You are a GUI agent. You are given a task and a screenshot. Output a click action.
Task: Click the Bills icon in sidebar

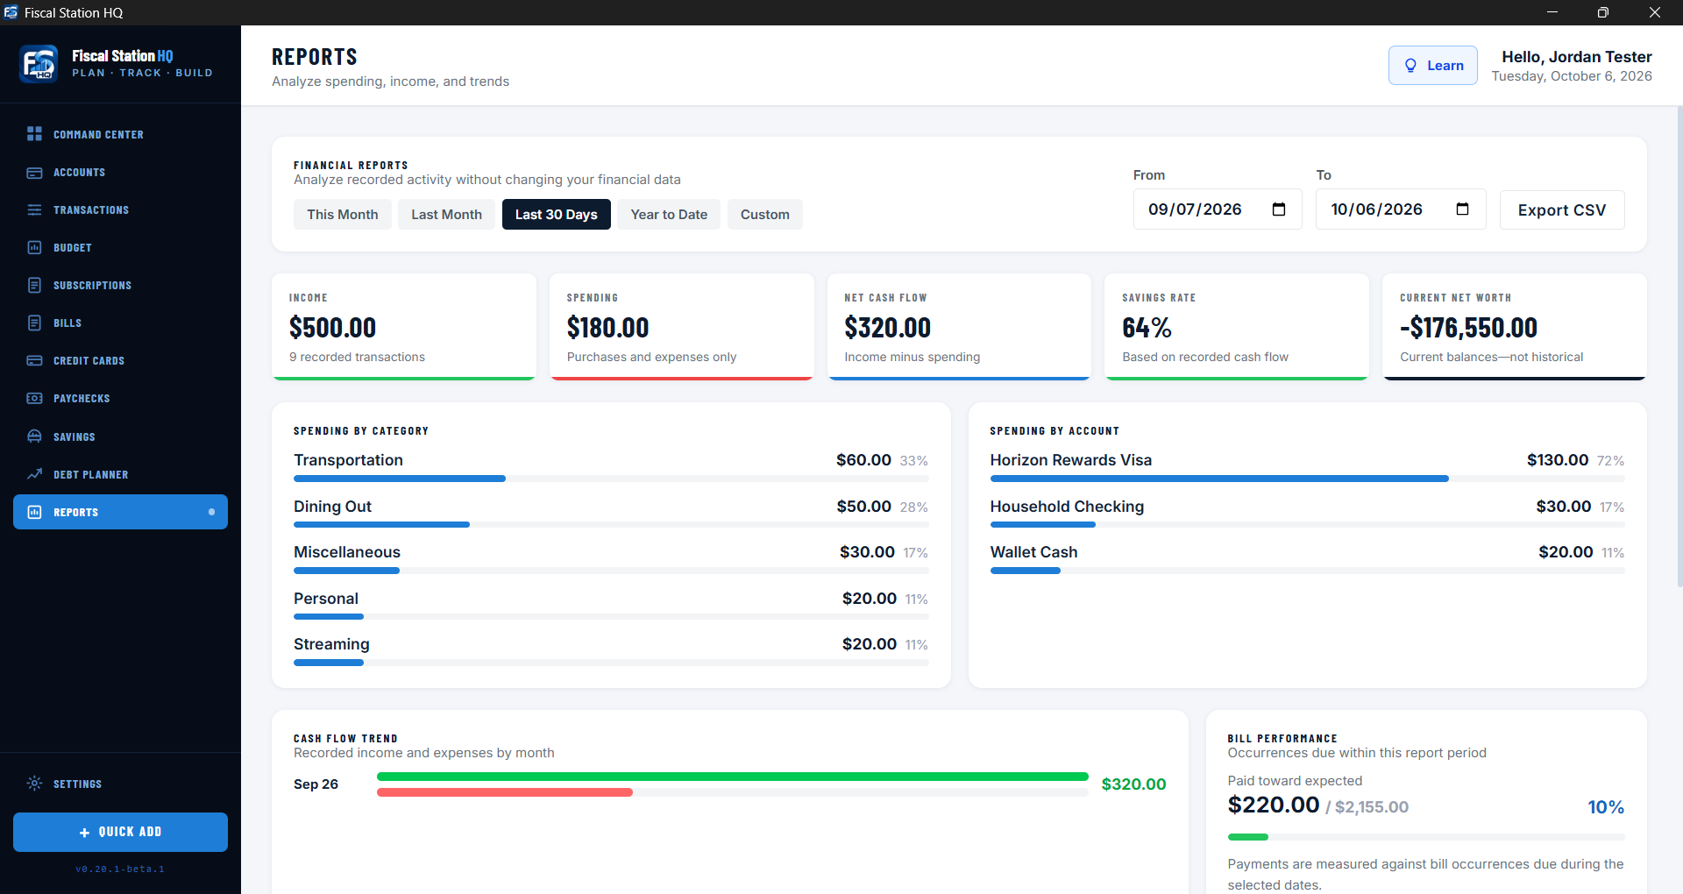(34, 323)
